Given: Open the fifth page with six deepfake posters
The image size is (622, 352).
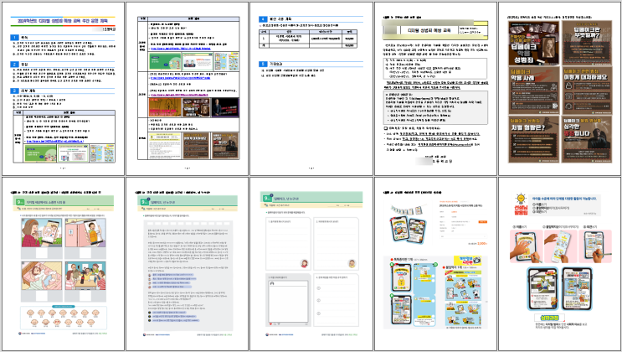Looking at the screenshot, I should (x=560, y=89).
